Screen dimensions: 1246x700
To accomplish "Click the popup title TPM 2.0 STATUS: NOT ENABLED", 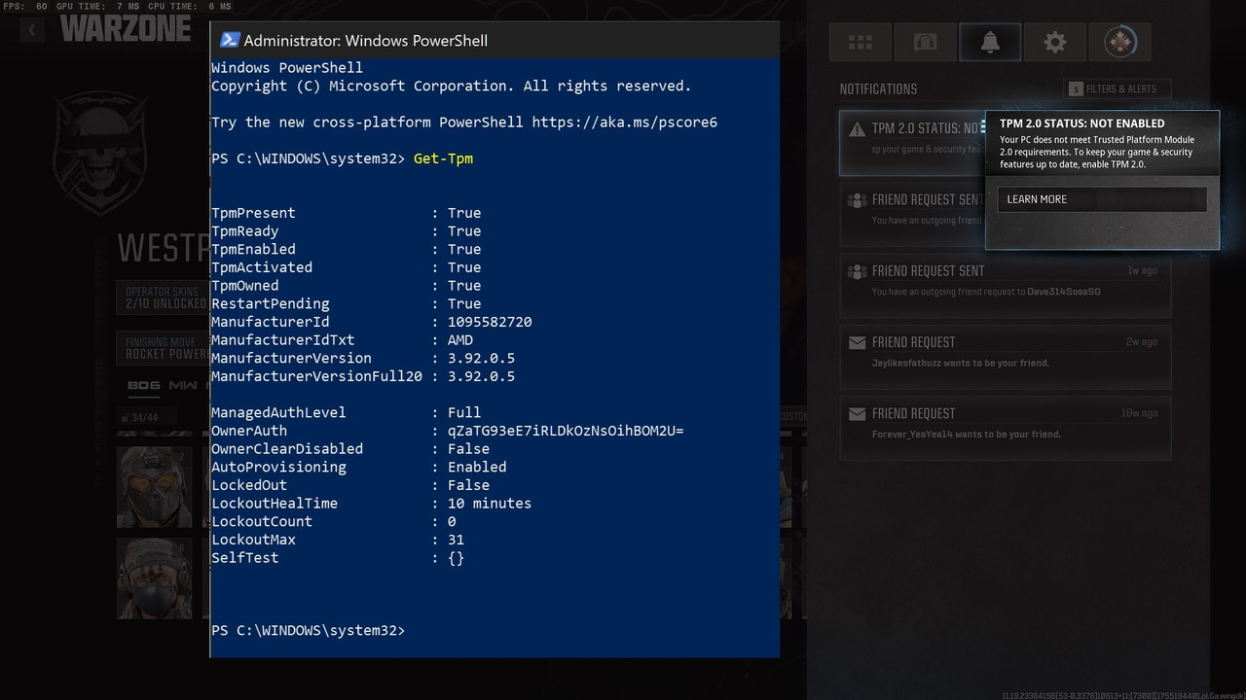I will 1081,123.
